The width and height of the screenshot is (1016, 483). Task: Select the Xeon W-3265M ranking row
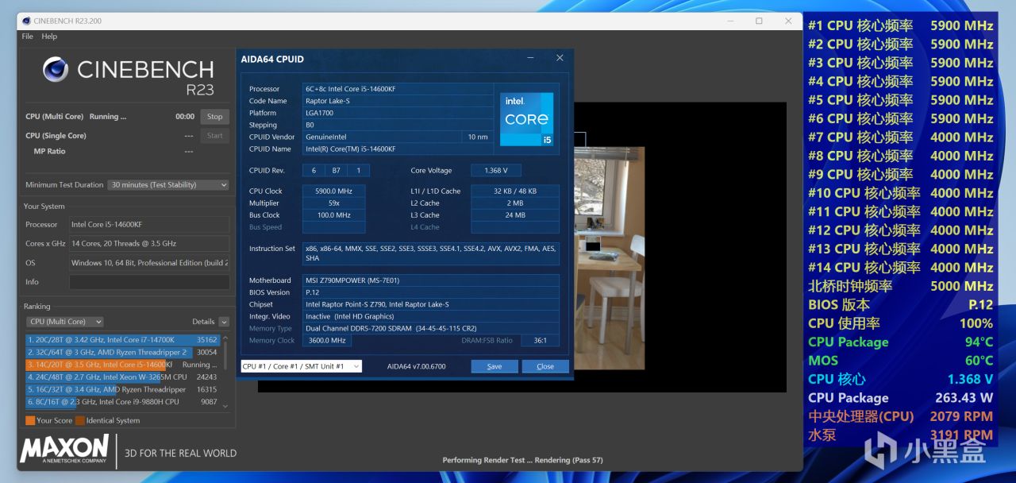pos(122,377)
